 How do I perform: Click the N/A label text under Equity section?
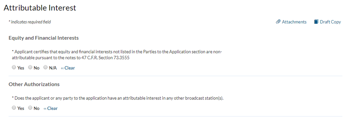click(x=53, y=68)
